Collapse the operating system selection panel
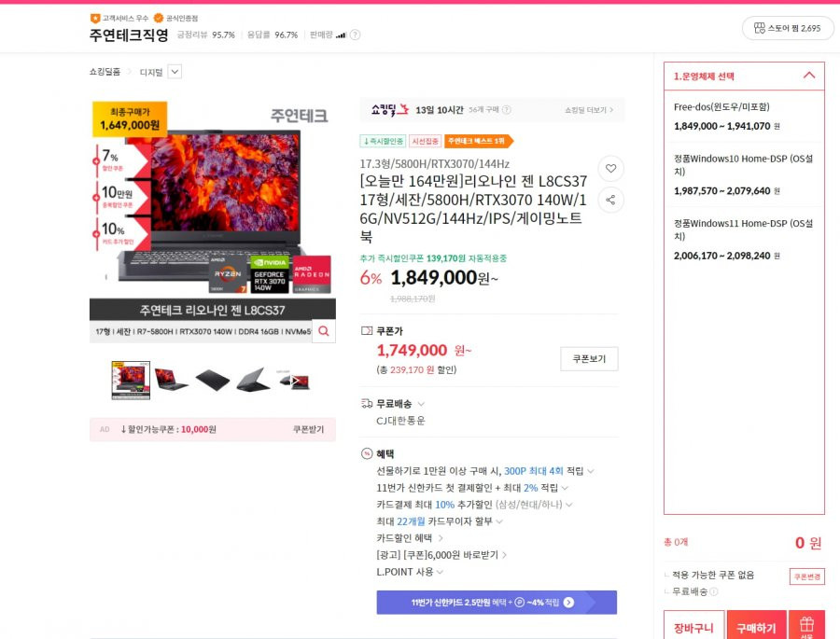840x639 pixels. click(x=809, y=76)
